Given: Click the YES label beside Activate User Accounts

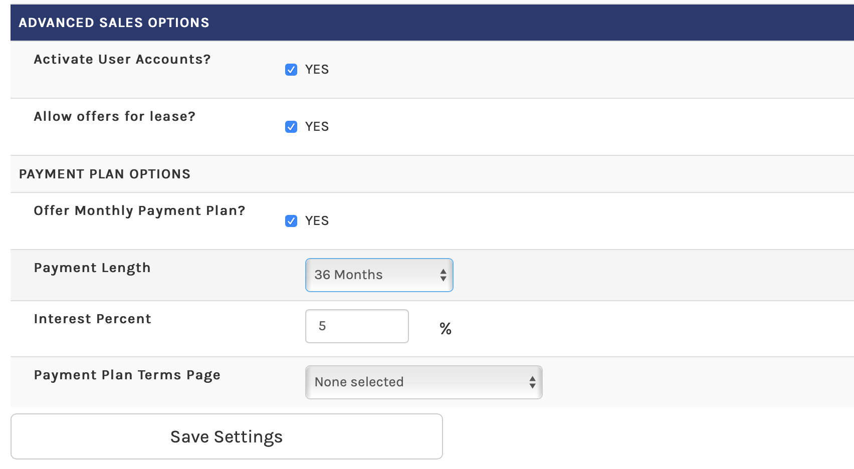Looking at the screenshot, I should pyautogui.click(x=317, y=70).
